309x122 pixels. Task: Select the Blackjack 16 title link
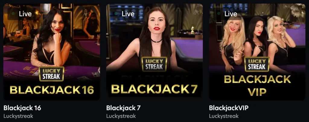click(22, 108)
